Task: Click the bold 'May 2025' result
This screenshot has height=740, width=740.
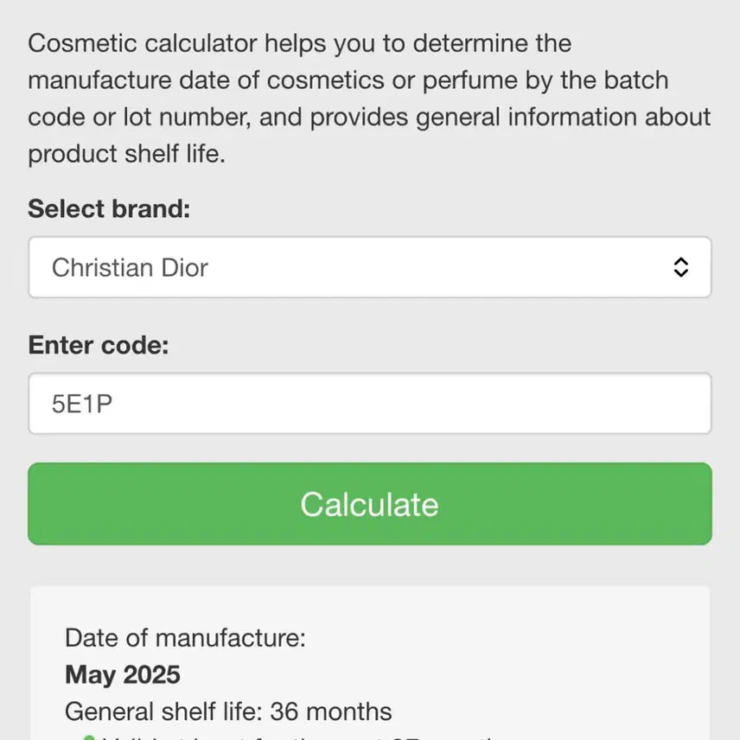Action: 123,674
